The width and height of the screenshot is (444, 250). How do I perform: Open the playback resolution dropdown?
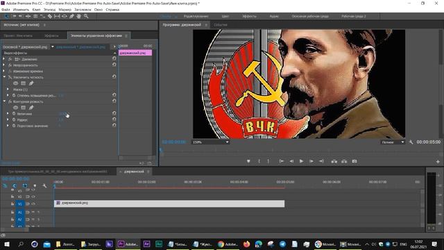click(393, 142)
